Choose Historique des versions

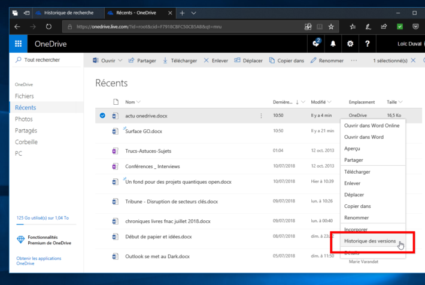coord(370,241)
